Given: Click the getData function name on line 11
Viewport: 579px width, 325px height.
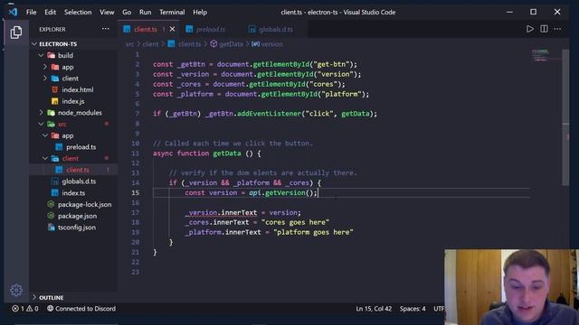Looking at the screenshot, I should (227, 153).
